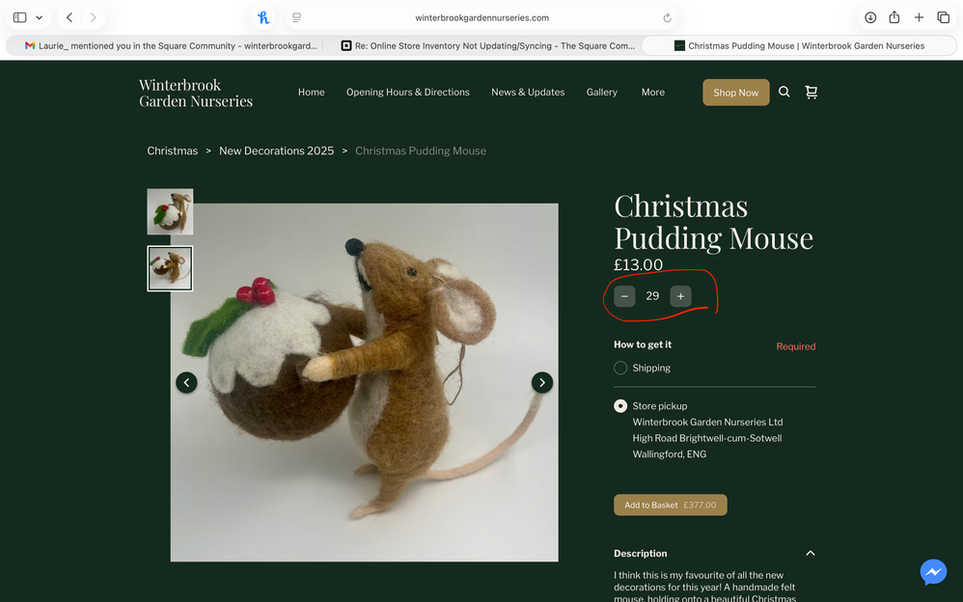
Task: Open Opening Hours & Directions page
Action: pos(407,93)
